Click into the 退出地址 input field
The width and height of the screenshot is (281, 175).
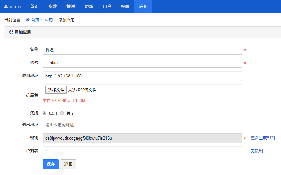click(142, 125)
